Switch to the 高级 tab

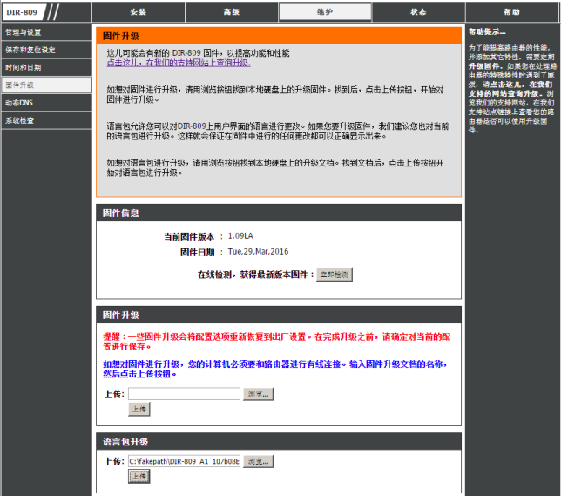pyautogui.click(x=232, y=12)
